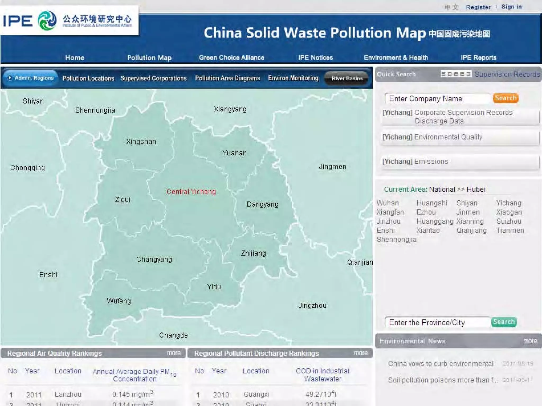Switch to the Pollution Locations tab
542x406 pixels.
[x=88, y=78]
